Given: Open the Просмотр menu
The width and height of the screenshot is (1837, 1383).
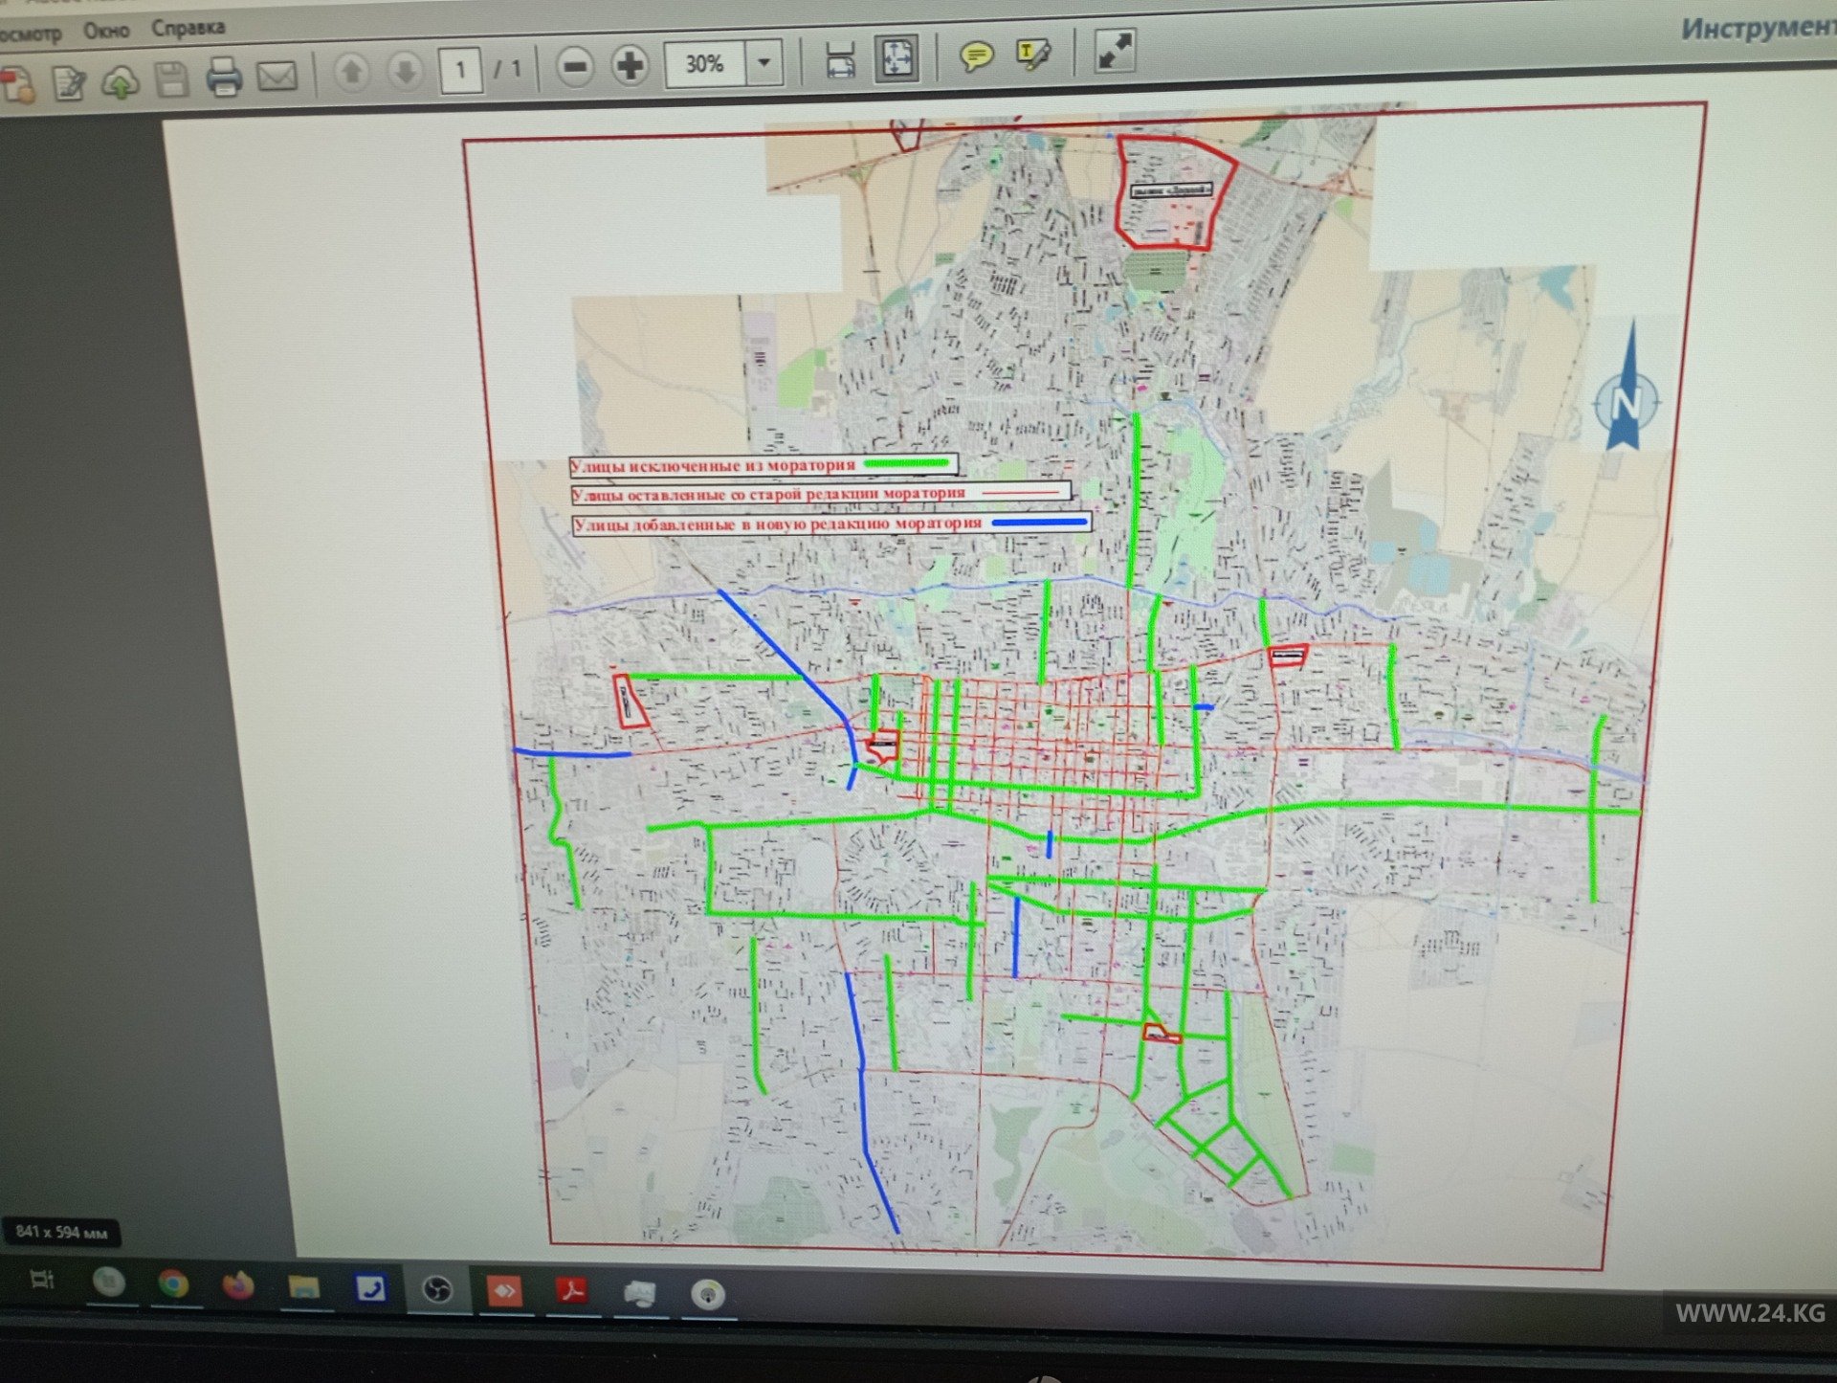Looking at the screenshot, I should coord(29,33).
